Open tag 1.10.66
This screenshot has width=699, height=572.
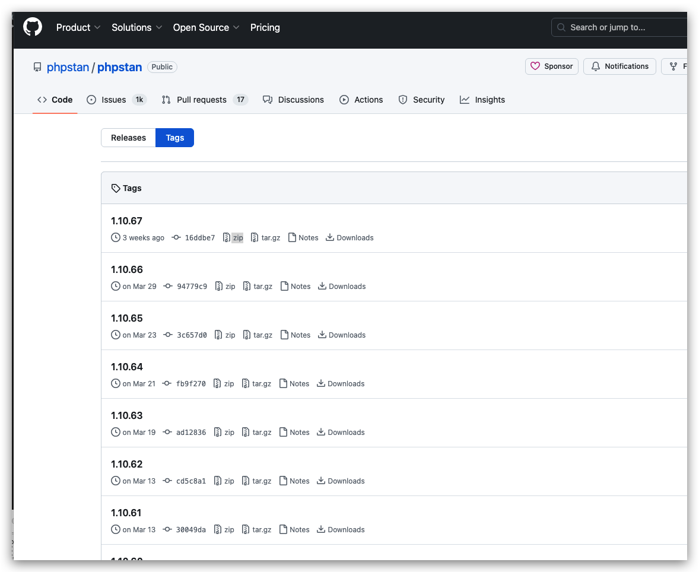click(x=127, y=270)
